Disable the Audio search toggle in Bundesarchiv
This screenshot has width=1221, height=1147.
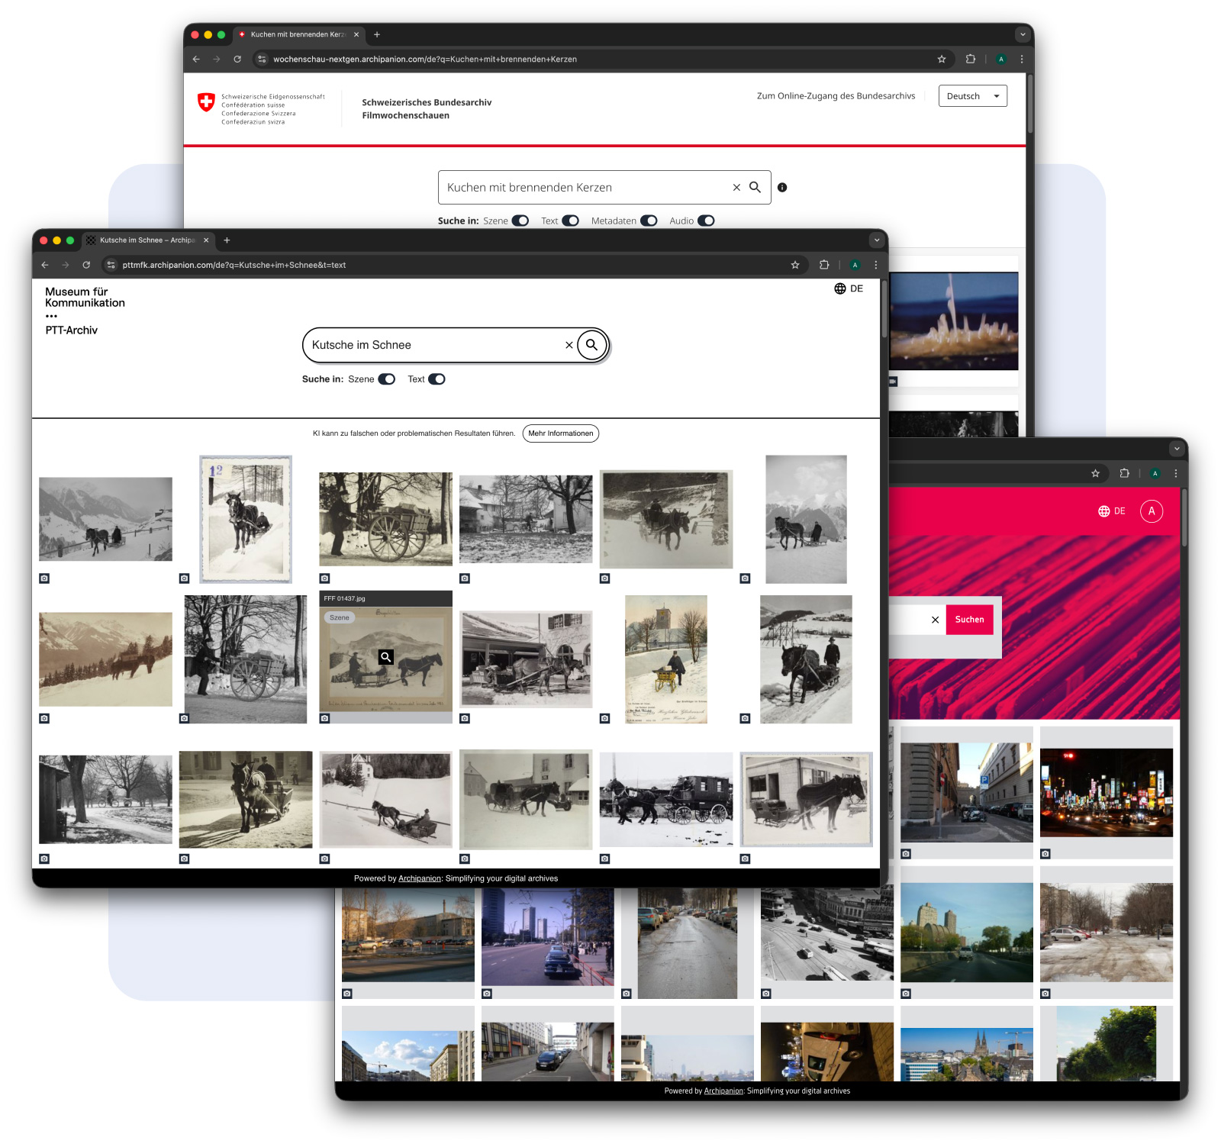pyautogui.click(x=706, y=221)
